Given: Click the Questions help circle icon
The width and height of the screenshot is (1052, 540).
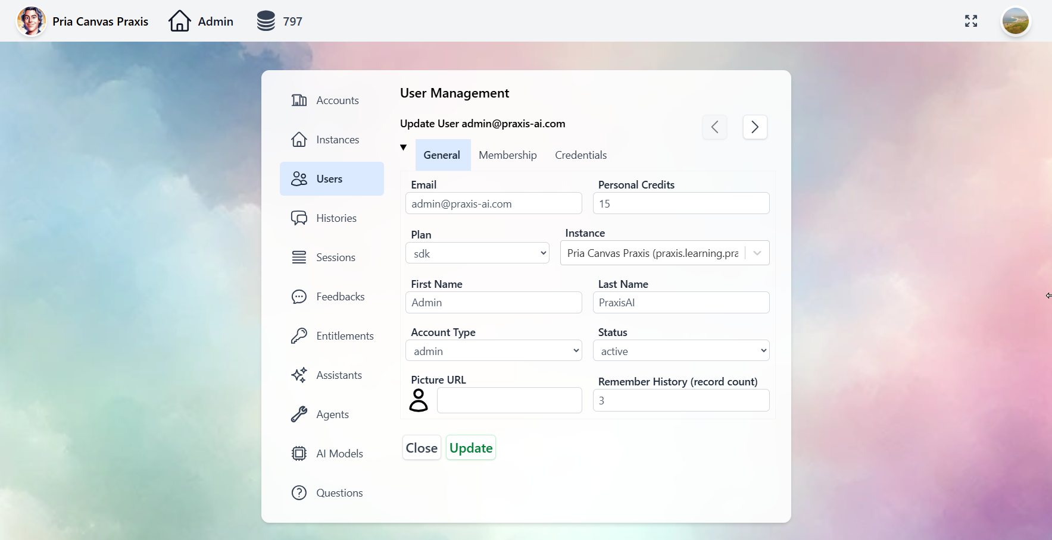Looking at the screenshot, I should [x=299, y=492].
